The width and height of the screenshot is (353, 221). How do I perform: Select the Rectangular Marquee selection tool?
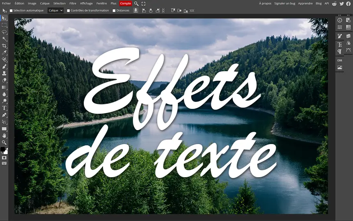tap(4, 25)
